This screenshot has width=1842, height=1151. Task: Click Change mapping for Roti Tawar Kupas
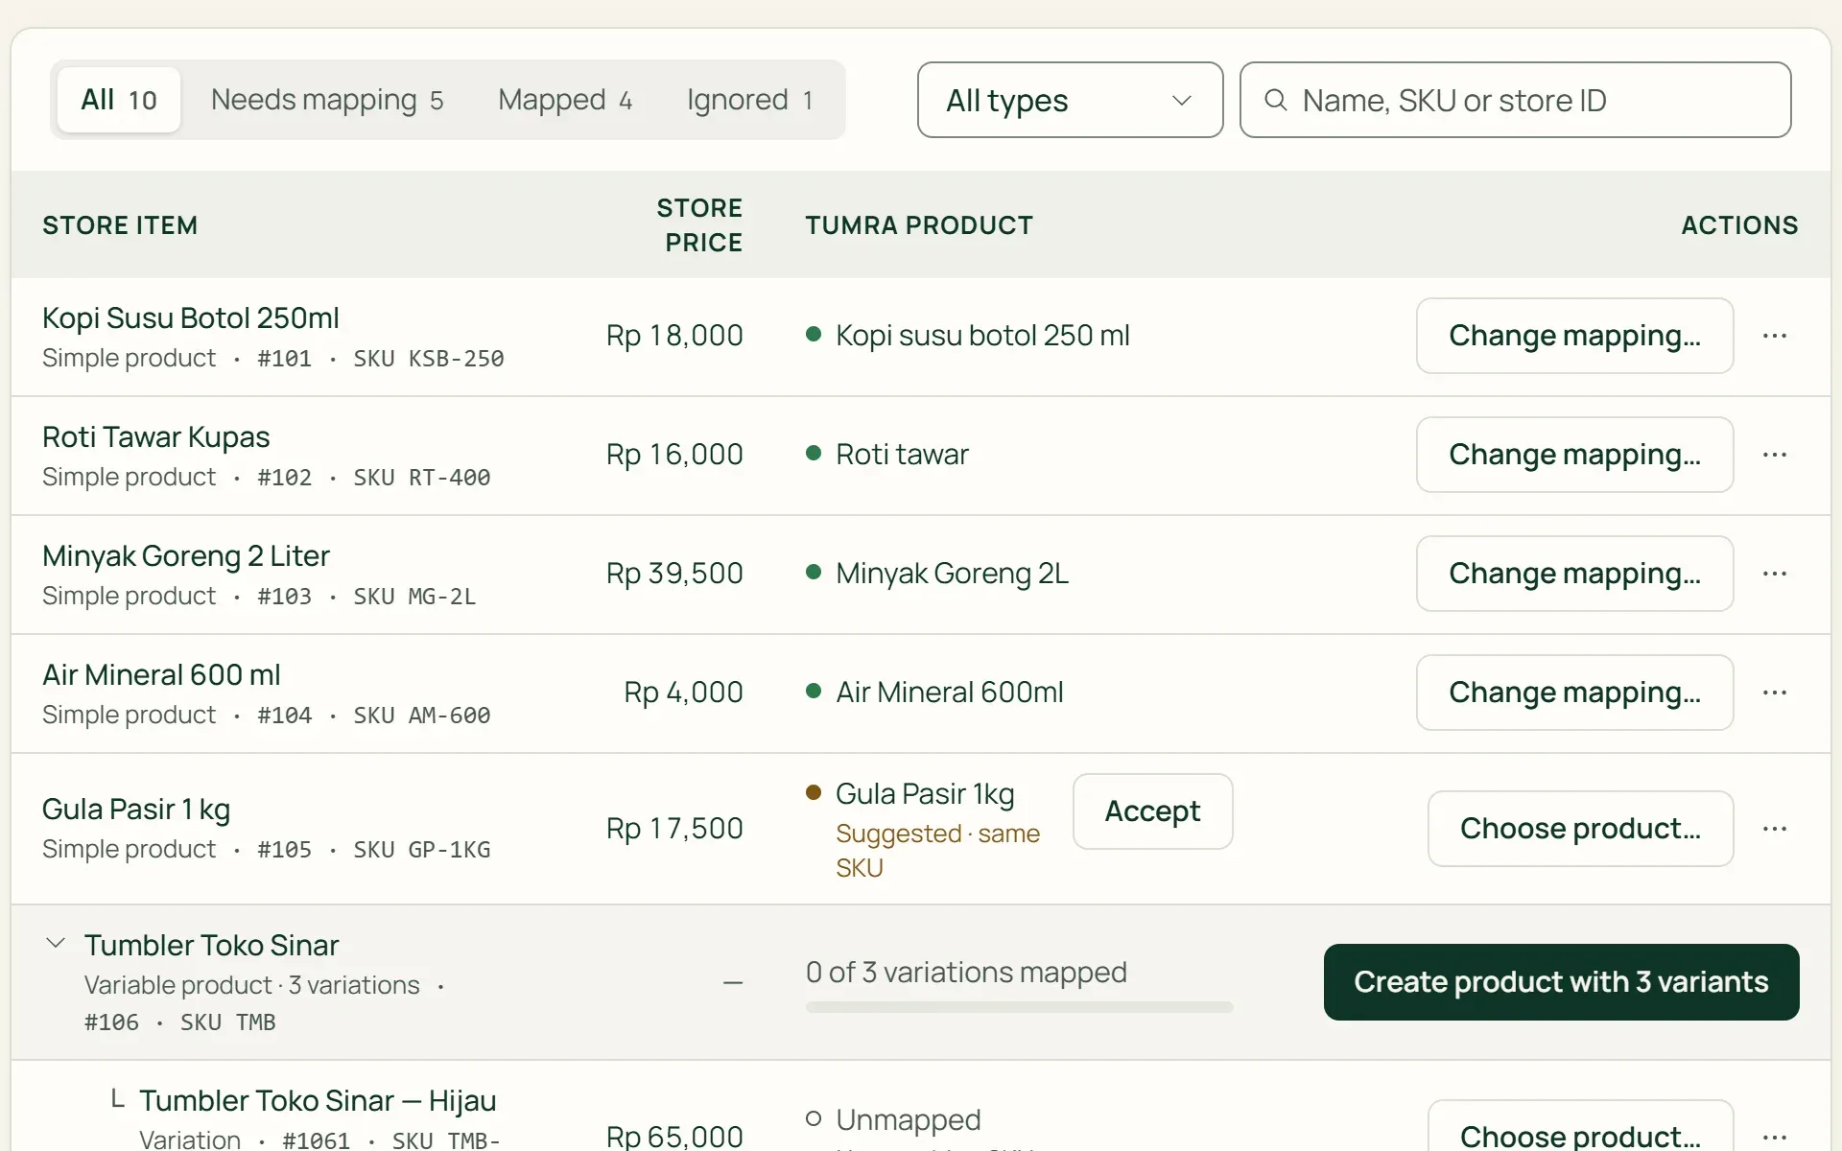click(1574, 455)
